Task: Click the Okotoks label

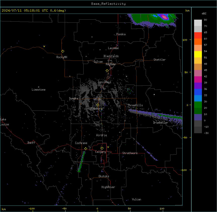Action: pos(104,176)
